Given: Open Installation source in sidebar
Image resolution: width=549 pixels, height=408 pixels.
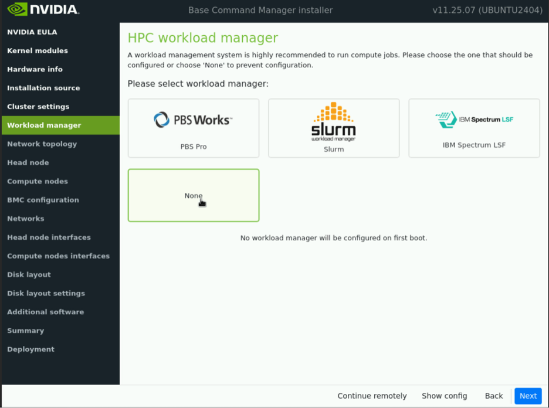Looking at the screenshot, I should tap(43, 88).
